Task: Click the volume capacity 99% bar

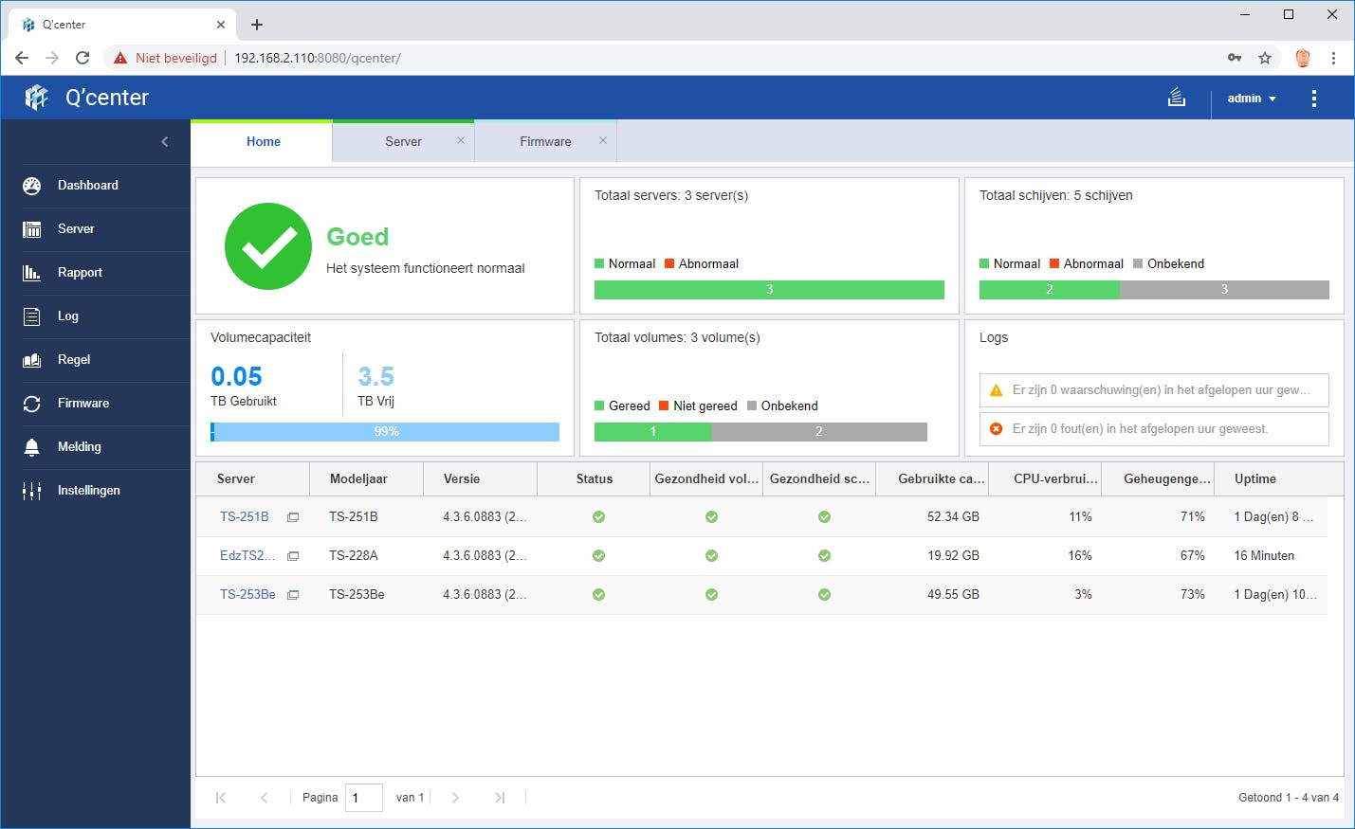Action: [385, 432]
